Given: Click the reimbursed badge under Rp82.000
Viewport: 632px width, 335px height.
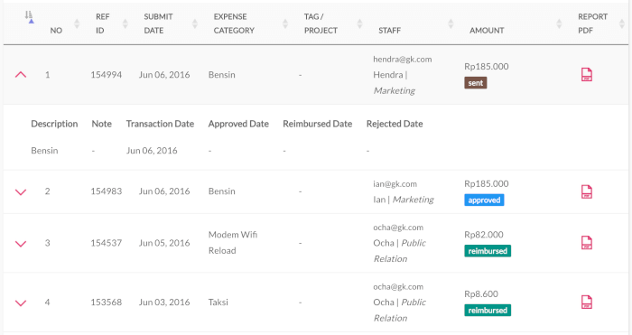Looking at the screenshot, I should click(x=488, y=251).
